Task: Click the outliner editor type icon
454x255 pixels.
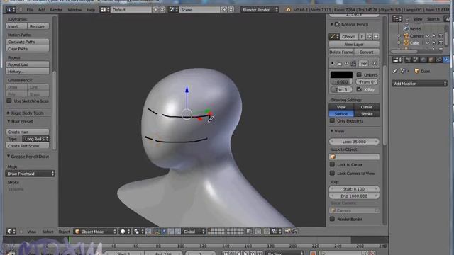Action: pos(397,19)
